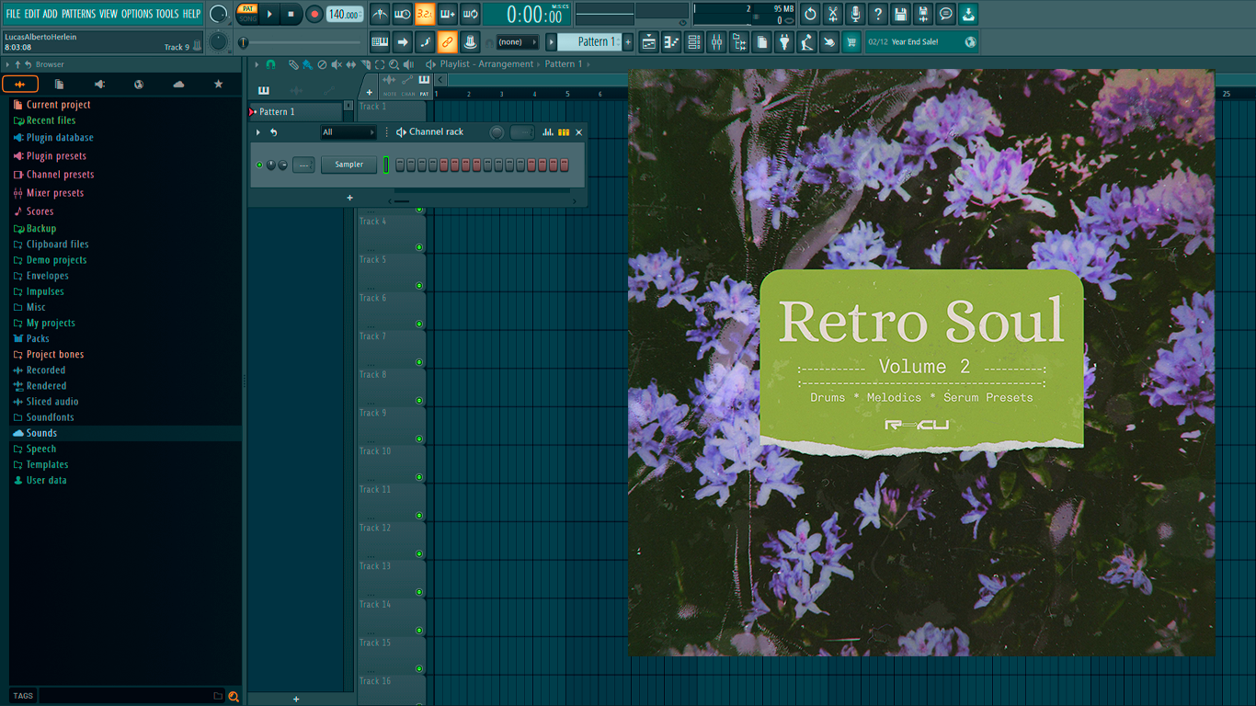Image resolution: width=1256 pixels, height=706 pixels.
Task: Open the HELP menu
Action: coord(191,14)
